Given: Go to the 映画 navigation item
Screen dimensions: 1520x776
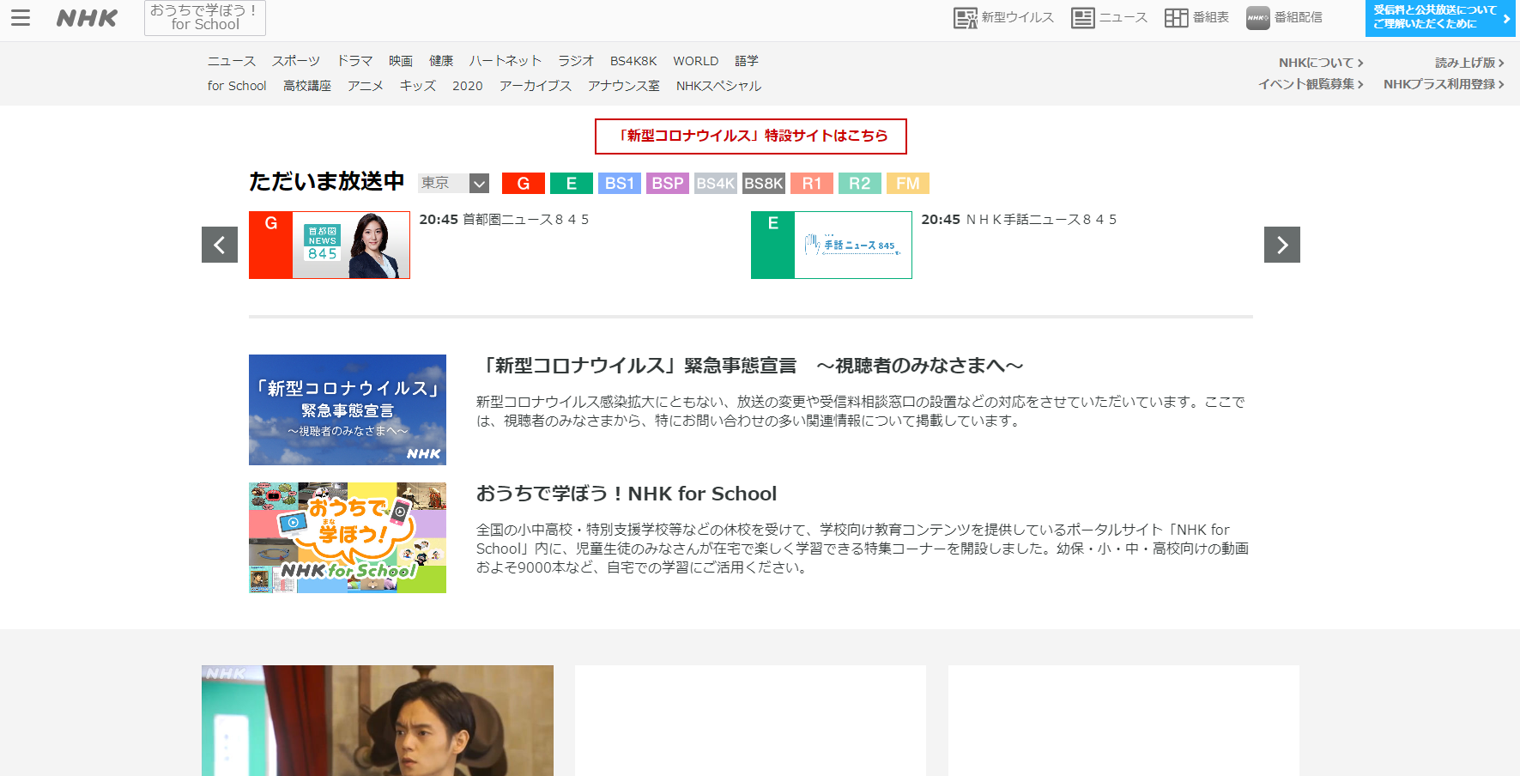Looking at the screenshot, I should [x=401, y=61].
